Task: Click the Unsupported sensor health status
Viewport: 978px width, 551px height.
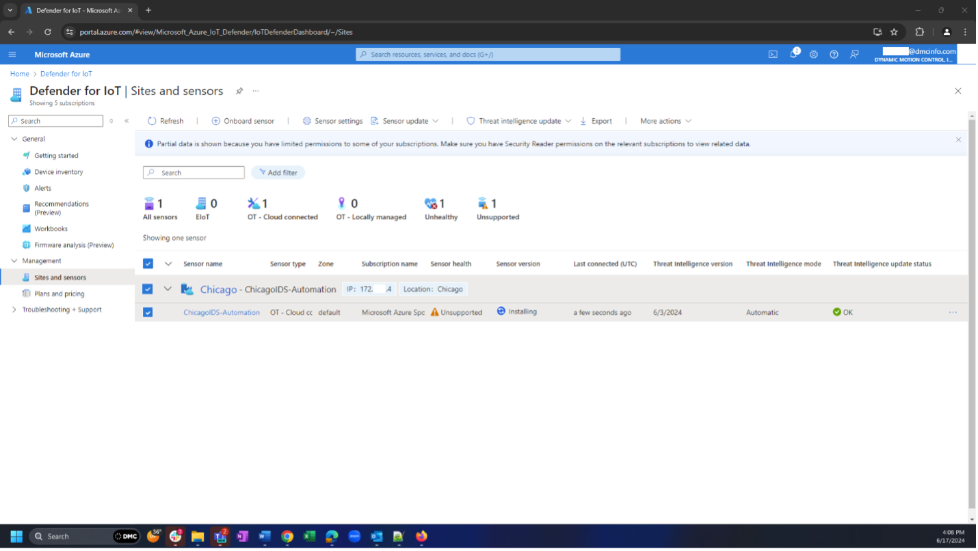Action: pyautogui.click(x=456, y=312)
